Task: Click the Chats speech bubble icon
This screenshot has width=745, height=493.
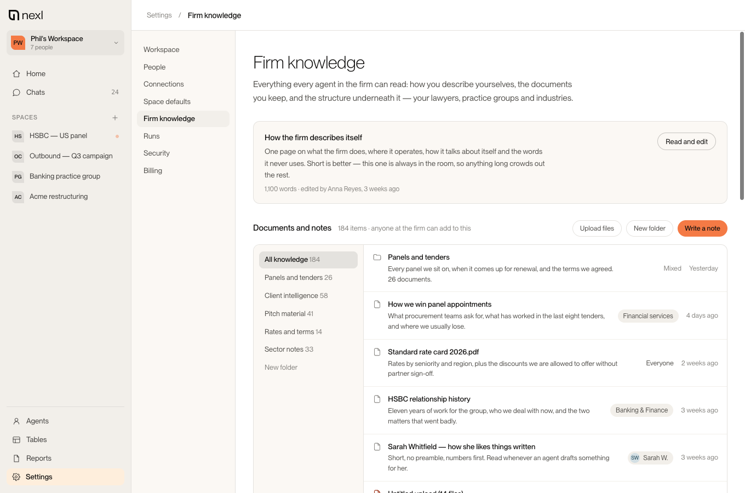Action: click(x=16, y=93)
